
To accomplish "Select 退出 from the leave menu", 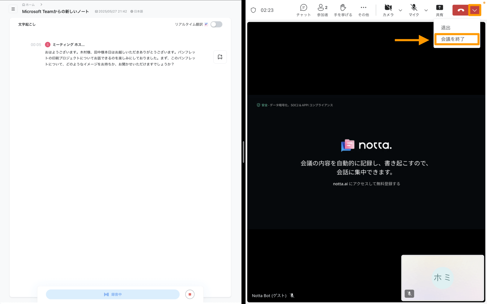I will click(446, 28).
